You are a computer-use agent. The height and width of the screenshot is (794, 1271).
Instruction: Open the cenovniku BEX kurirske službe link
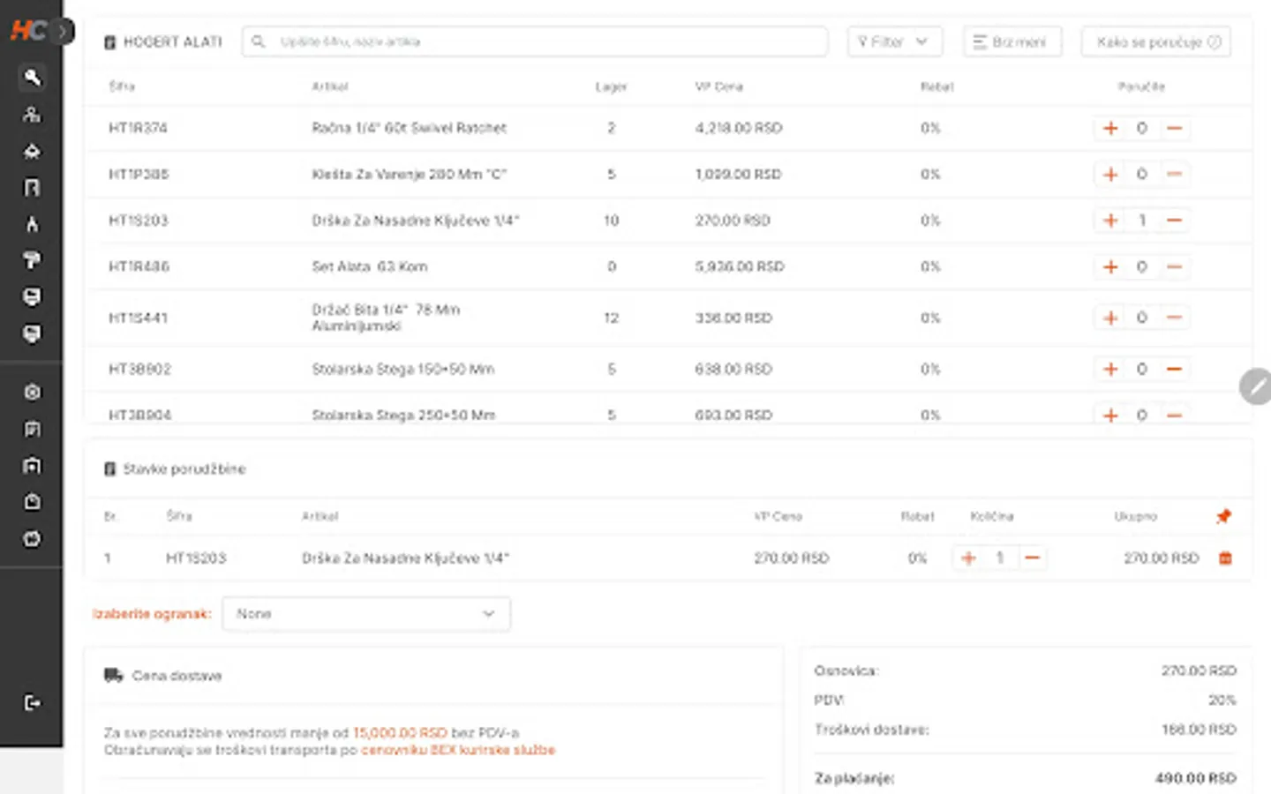458,750
